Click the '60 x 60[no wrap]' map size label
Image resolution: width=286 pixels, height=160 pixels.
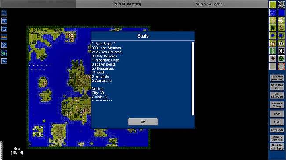tap(127, 4)
